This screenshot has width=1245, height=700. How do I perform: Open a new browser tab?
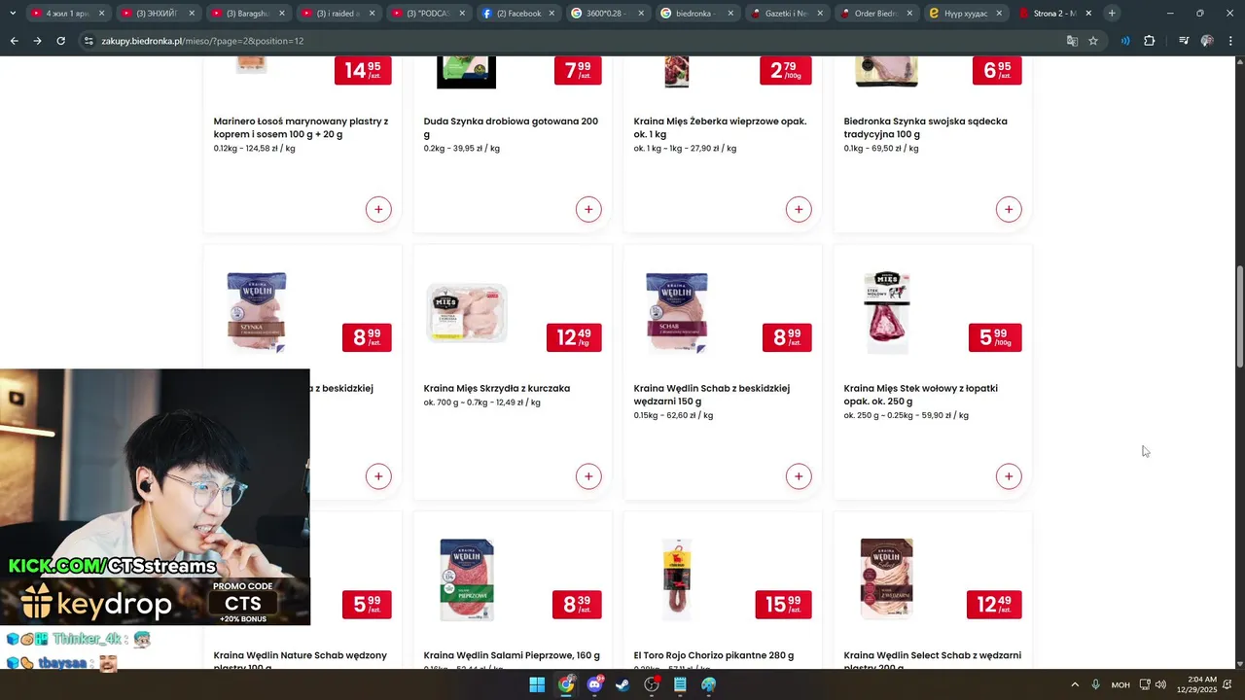pyautogui.click(x=1112, y=14)
